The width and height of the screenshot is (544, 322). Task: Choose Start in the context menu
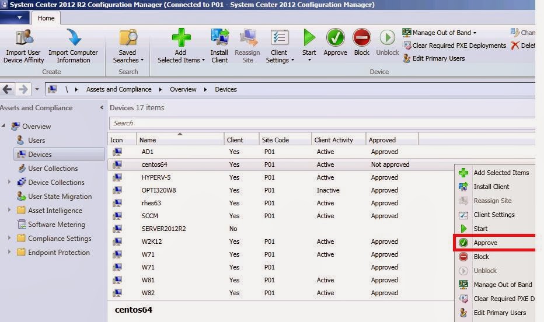pyautogui.click(x=496, y=229)
